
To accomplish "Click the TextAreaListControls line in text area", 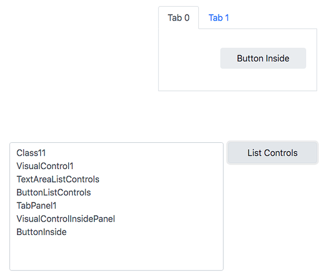I will pos(58,179).
